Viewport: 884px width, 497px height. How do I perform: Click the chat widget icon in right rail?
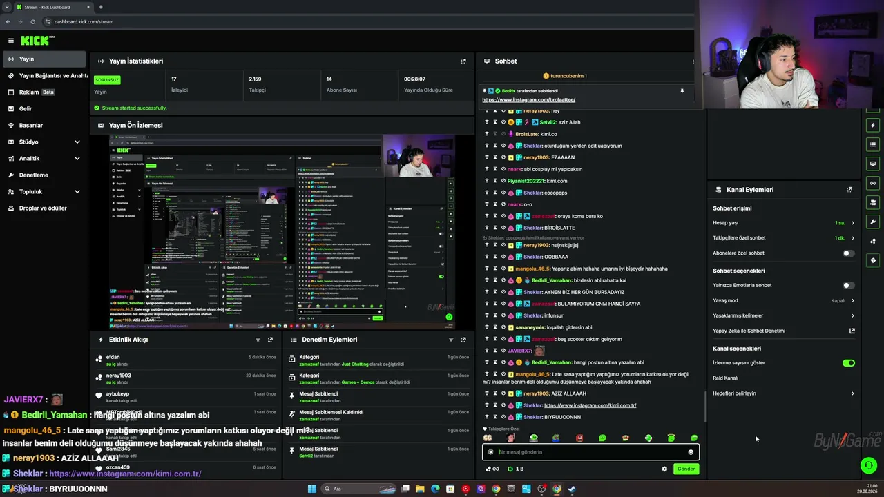[x=873, y=164]
